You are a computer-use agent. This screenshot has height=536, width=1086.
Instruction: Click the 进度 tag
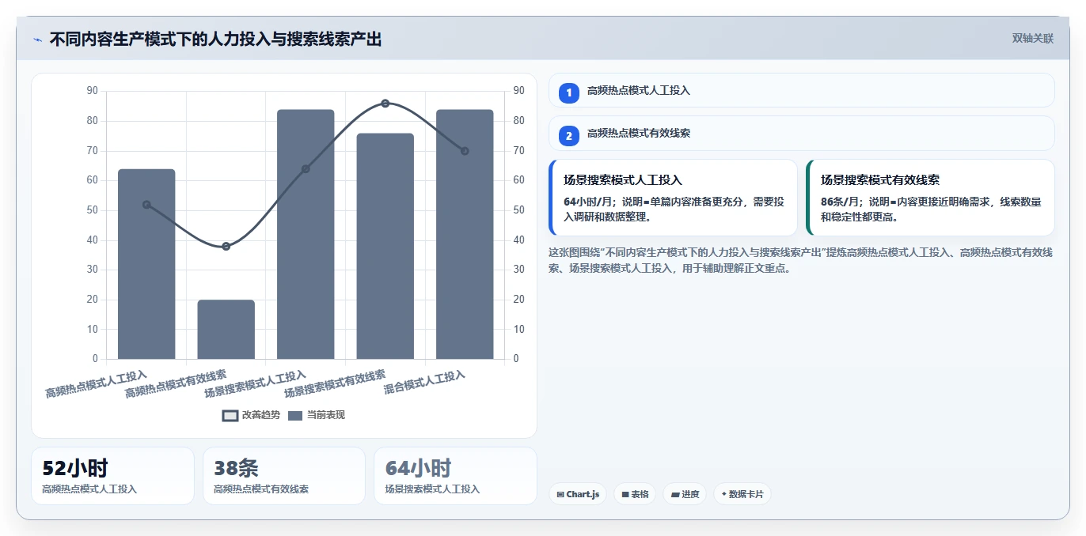685,494
